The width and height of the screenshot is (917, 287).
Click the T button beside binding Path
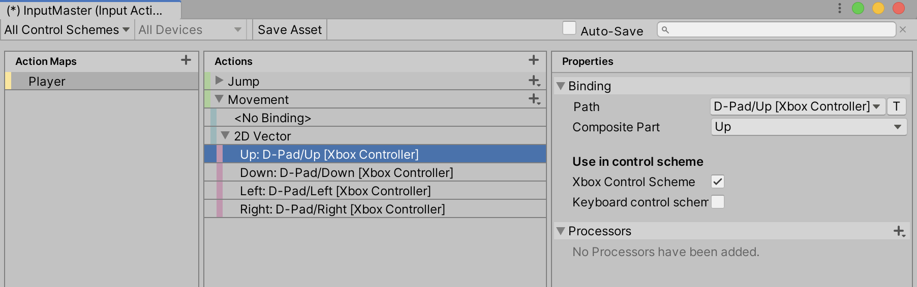pos(896,106)
